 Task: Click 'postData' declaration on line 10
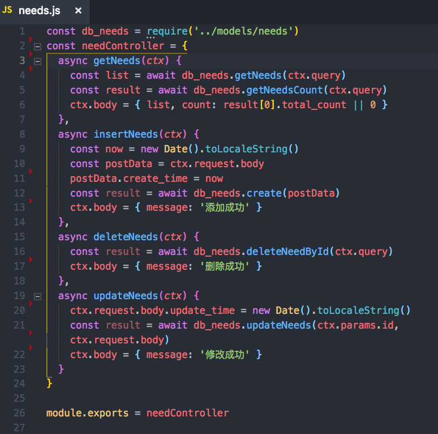129,164
